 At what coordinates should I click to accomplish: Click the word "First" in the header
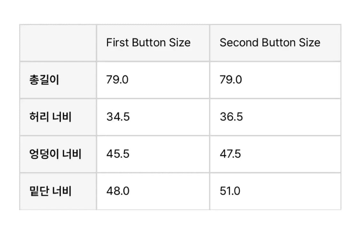pos(117,43)
